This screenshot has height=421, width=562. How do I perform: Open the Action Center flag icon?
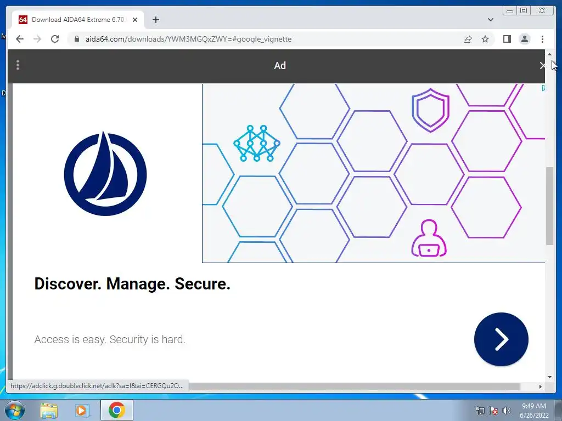click(x=493, y=411)
